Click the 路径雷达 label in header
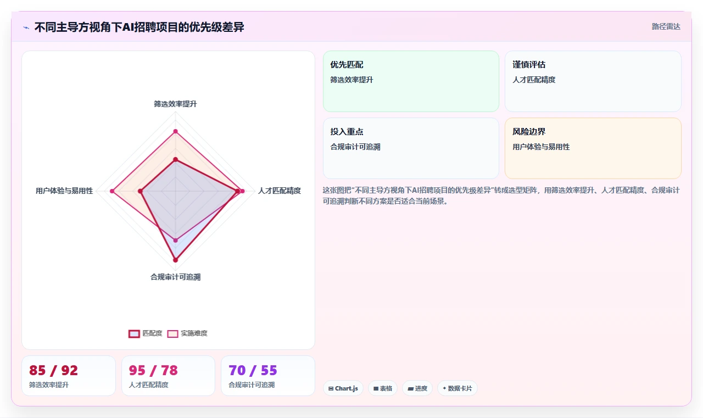 (x=666, y=26)
